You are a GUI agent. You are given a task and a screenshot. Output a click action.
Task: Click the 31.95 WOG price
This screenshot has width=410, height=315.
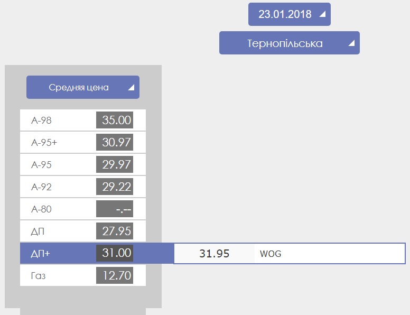214,254
